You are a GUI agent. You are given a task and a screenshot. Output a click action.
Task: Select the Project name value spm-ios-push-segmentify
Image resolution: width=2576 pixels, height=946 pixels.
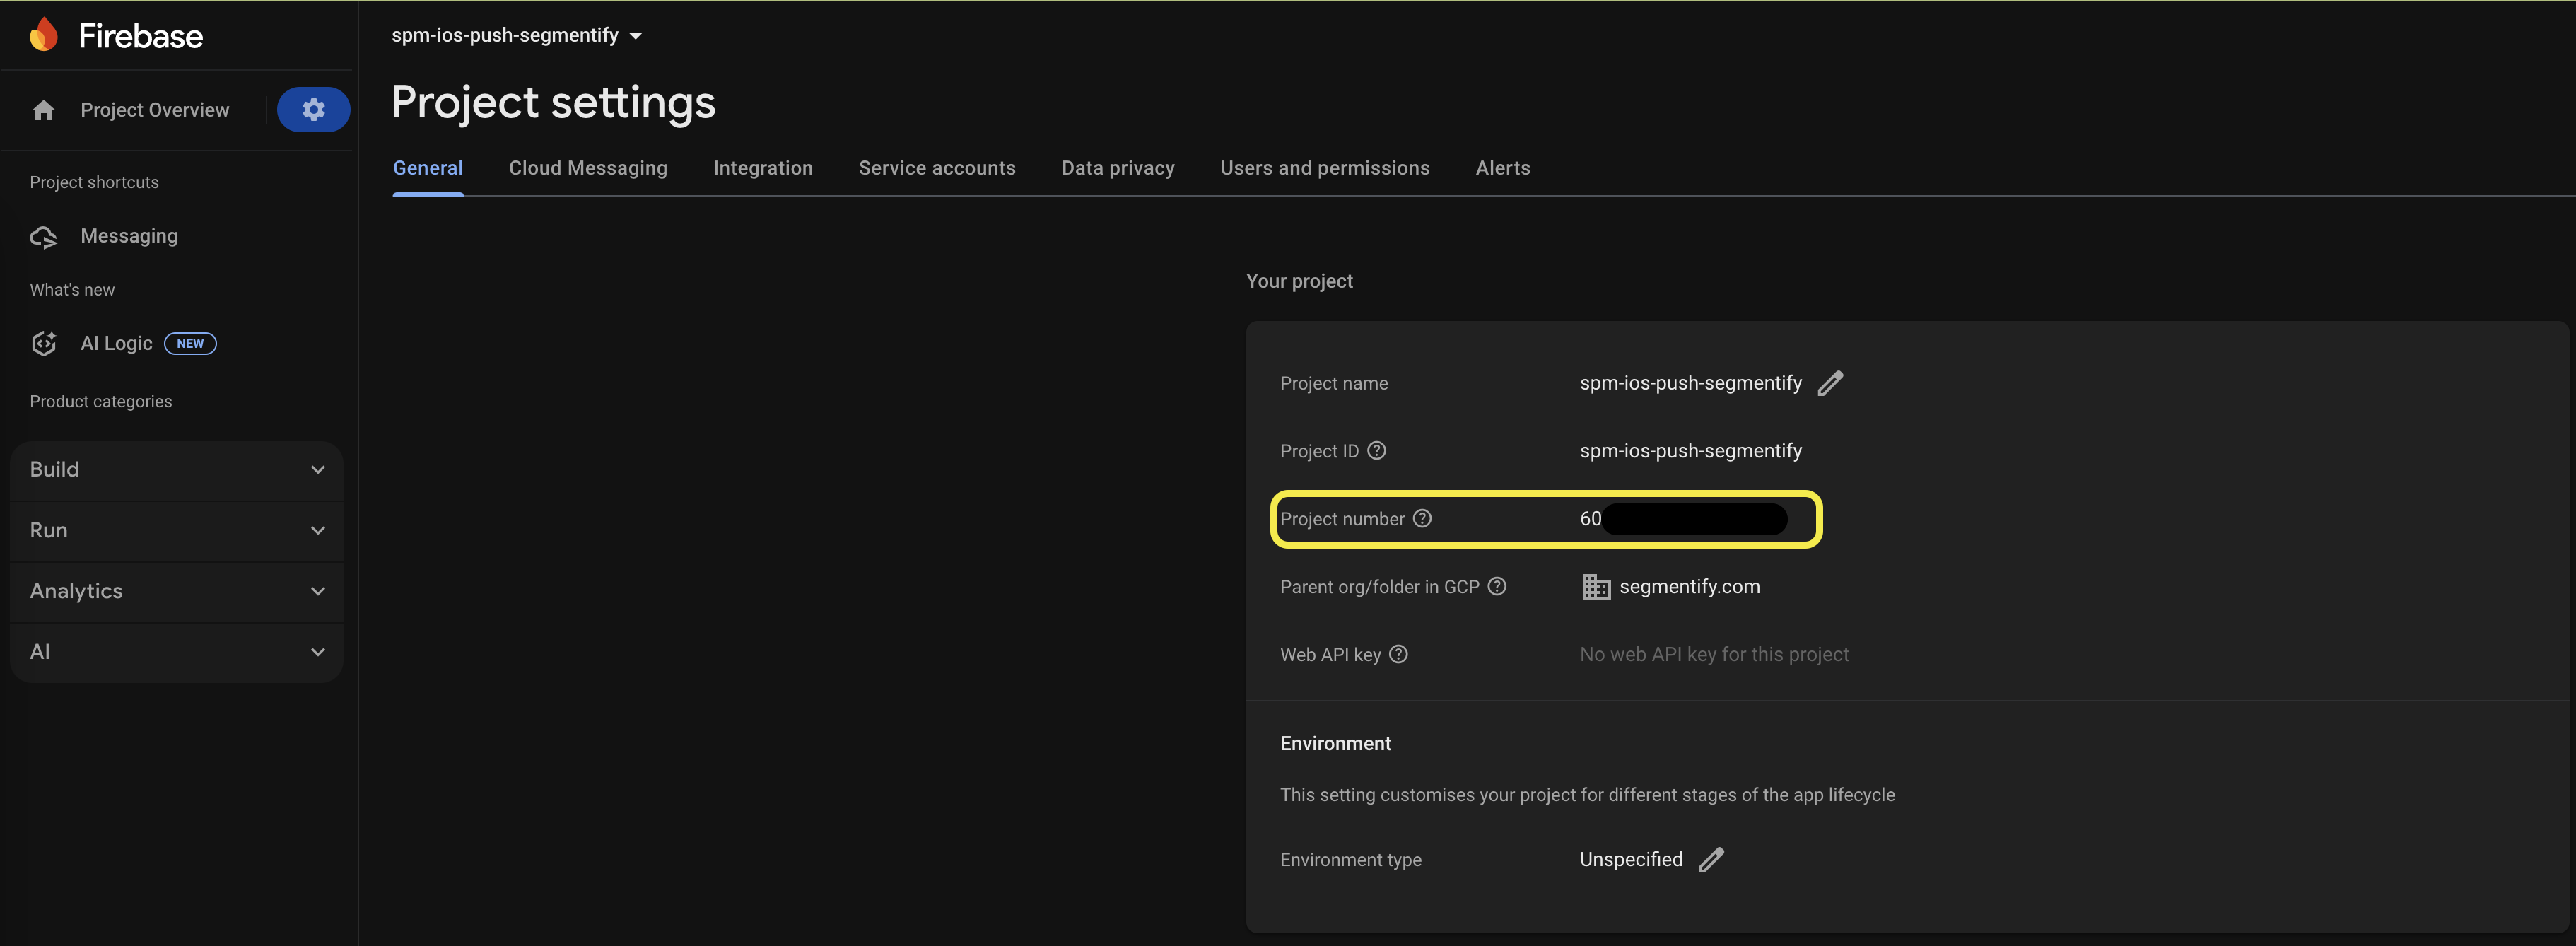tap(1691, 383)
